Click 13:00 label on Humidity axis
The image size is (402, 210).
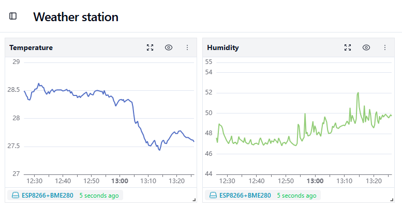[x=315, y=181]
